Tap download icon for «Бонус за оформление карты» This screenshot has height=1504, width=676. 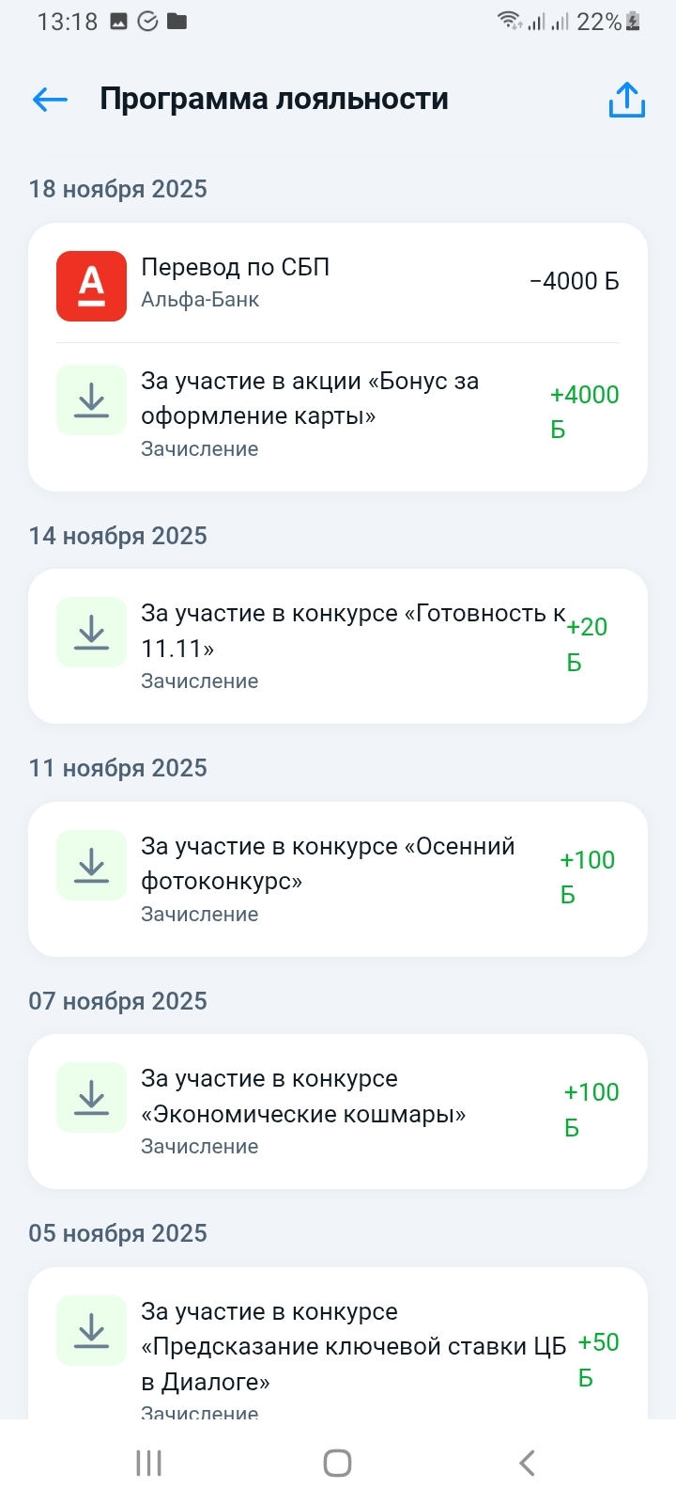91,400
